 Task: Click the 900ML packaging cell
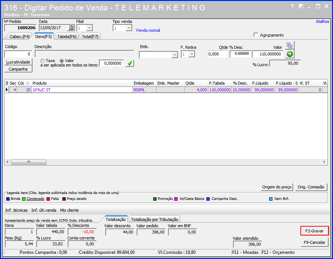click(x=144, y=90)
